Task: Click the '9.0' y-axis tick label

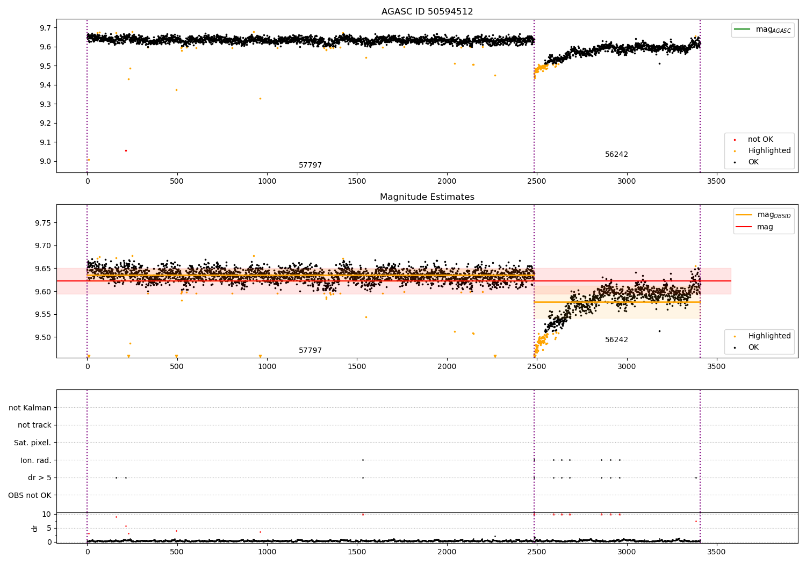Action: (46, 162)
